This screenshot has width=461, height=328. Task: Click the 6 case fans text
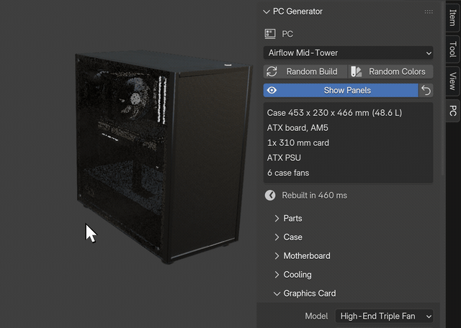pos(288,173)
